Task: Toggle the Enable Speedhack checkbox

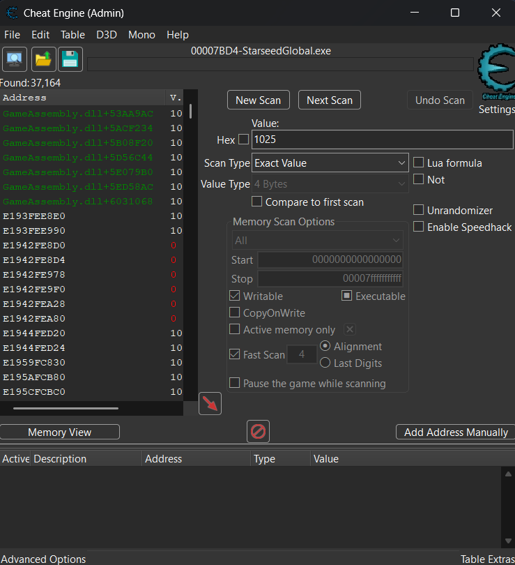Action: (x=419, y=227)
